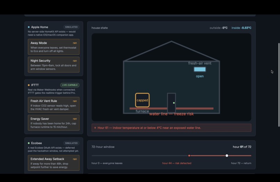Screen dimensions: 280x182
Task: Click the 'ran' status on Night Security
Action: (x=75, y=61)
